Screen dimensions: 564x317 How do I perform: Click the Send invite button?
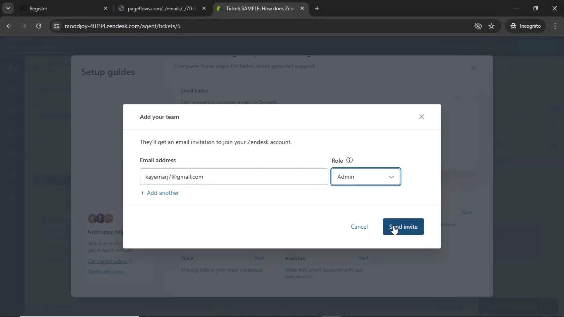tap(403, 227)
